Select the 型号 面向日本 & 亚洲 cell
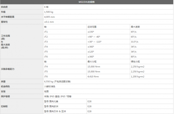The width and height of the screenshot is (174, 114). [55, 111]
